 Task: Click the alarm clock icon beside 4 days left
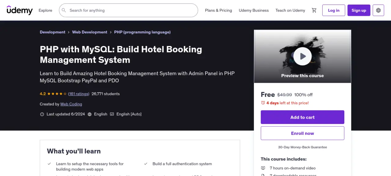click(x=263, y=103)
